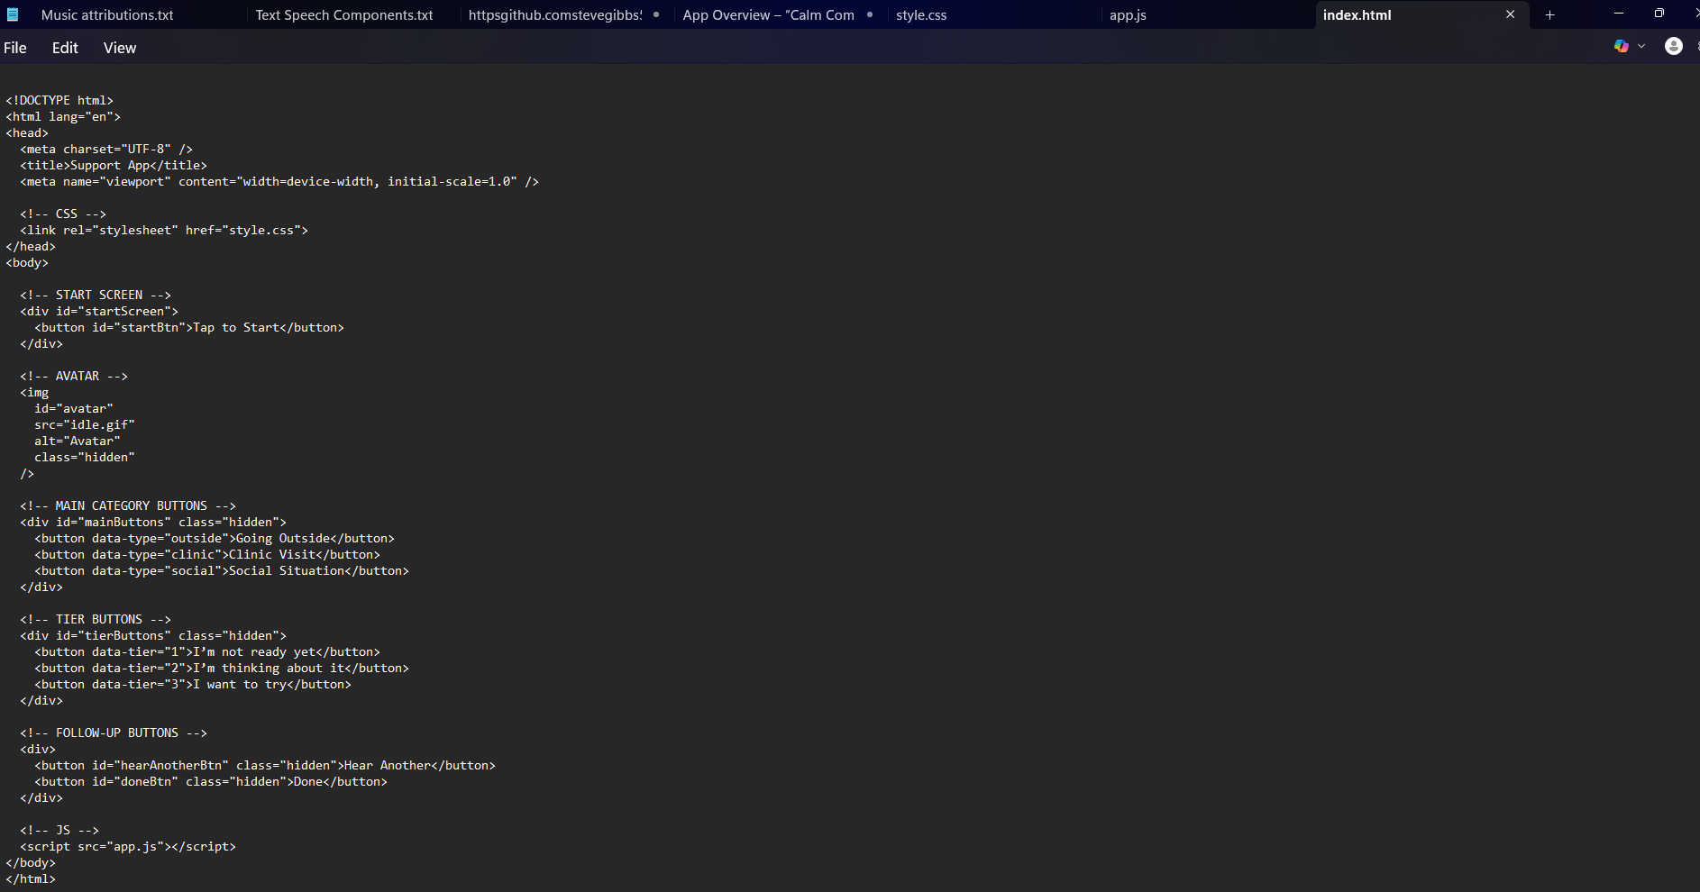The image size is (1700, 892).
Task: Click the MAIN CATEGORY BUTTONS comment
Action: point(128,505)
